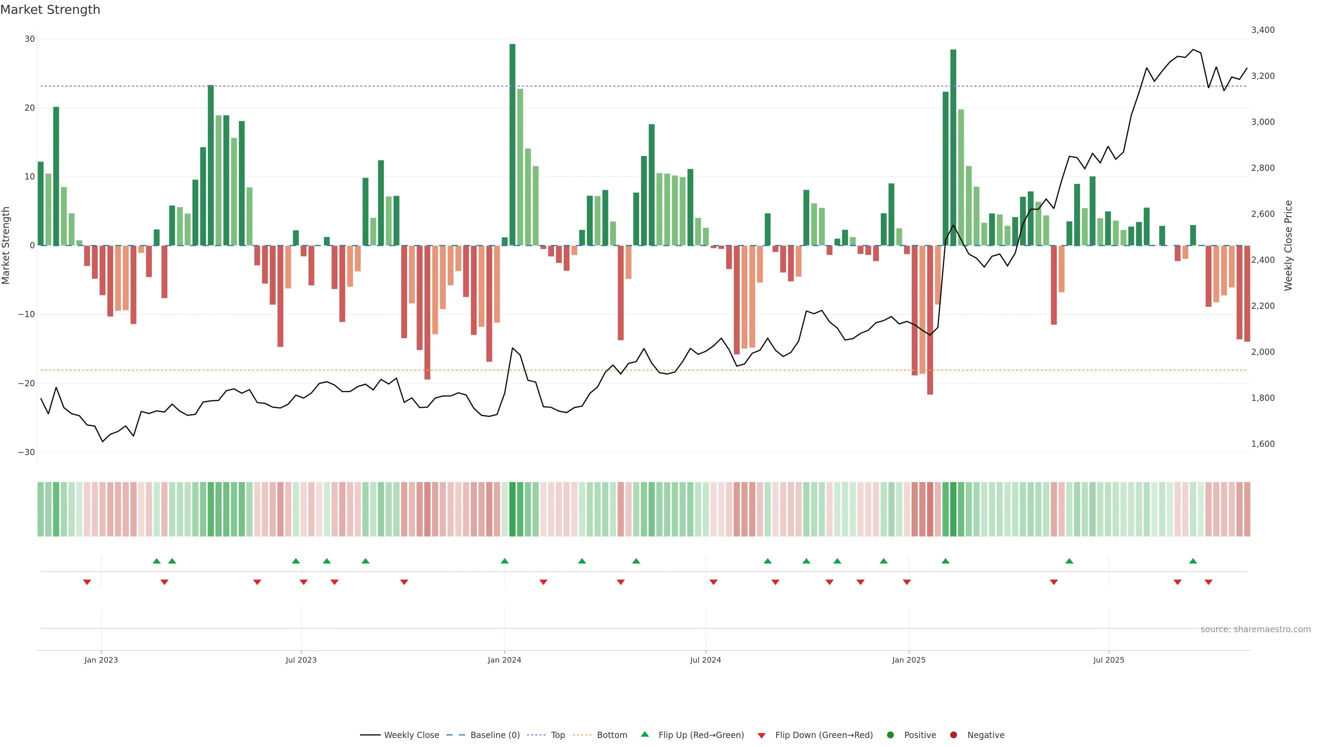Click Negative red circle legend icon
Screen dimensions: 1328x747
point(953,735)
